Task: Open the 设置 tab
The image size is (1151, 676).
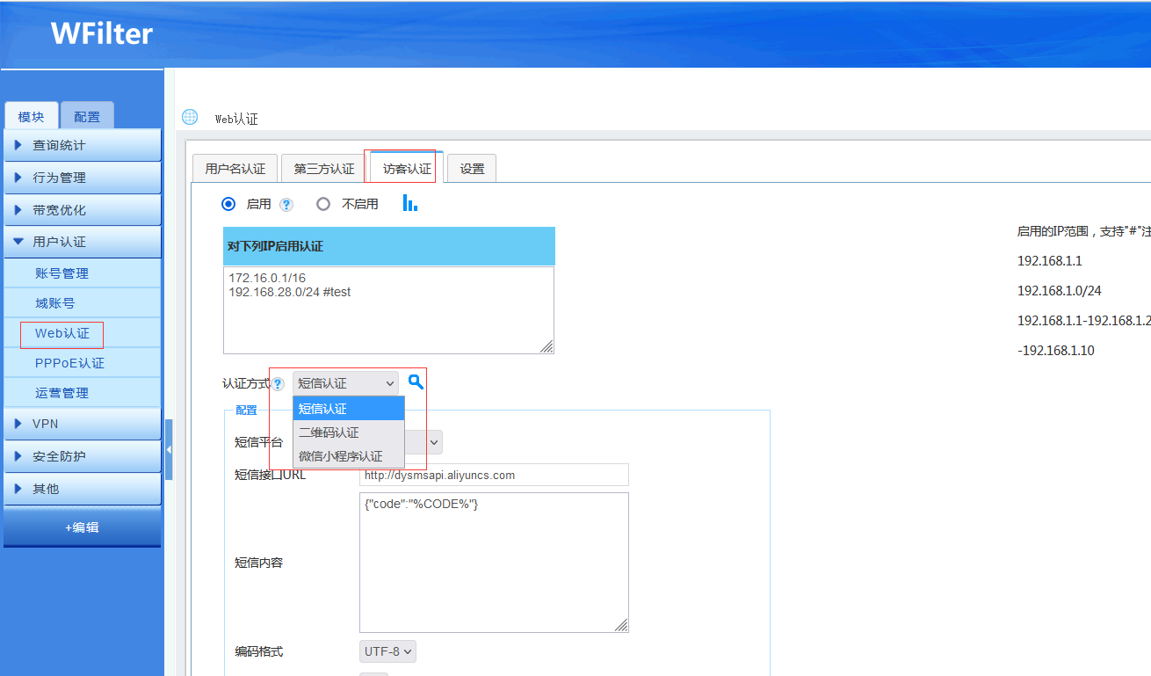Action: click(472, 169)
